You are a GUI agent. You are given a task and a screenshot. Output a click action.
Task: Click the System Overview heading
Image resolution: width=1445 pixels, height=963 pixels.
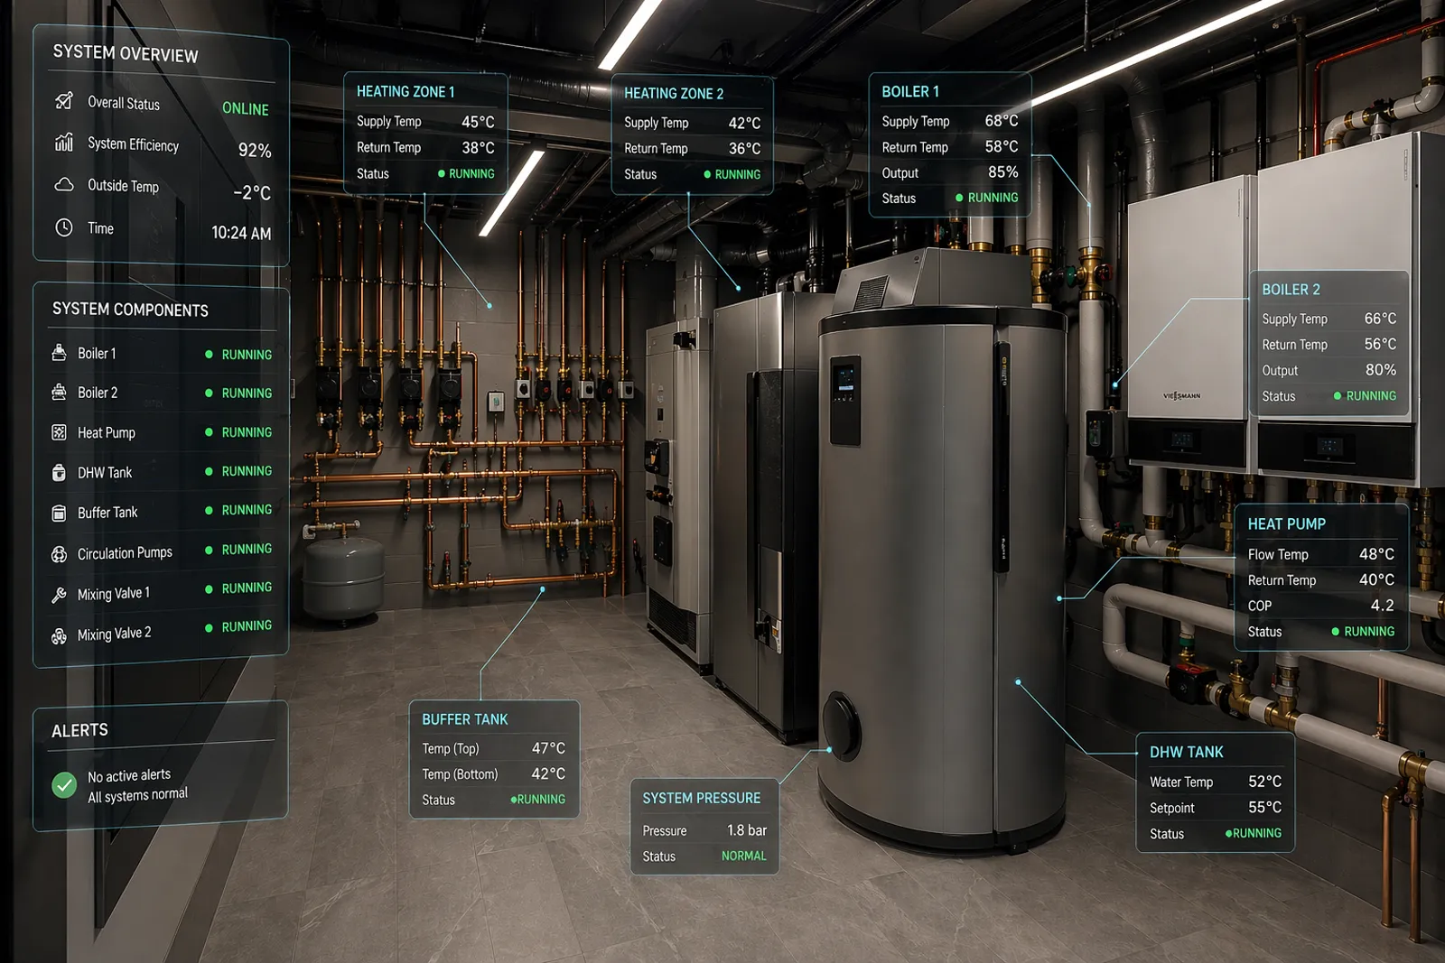click(x=126, y=53)
